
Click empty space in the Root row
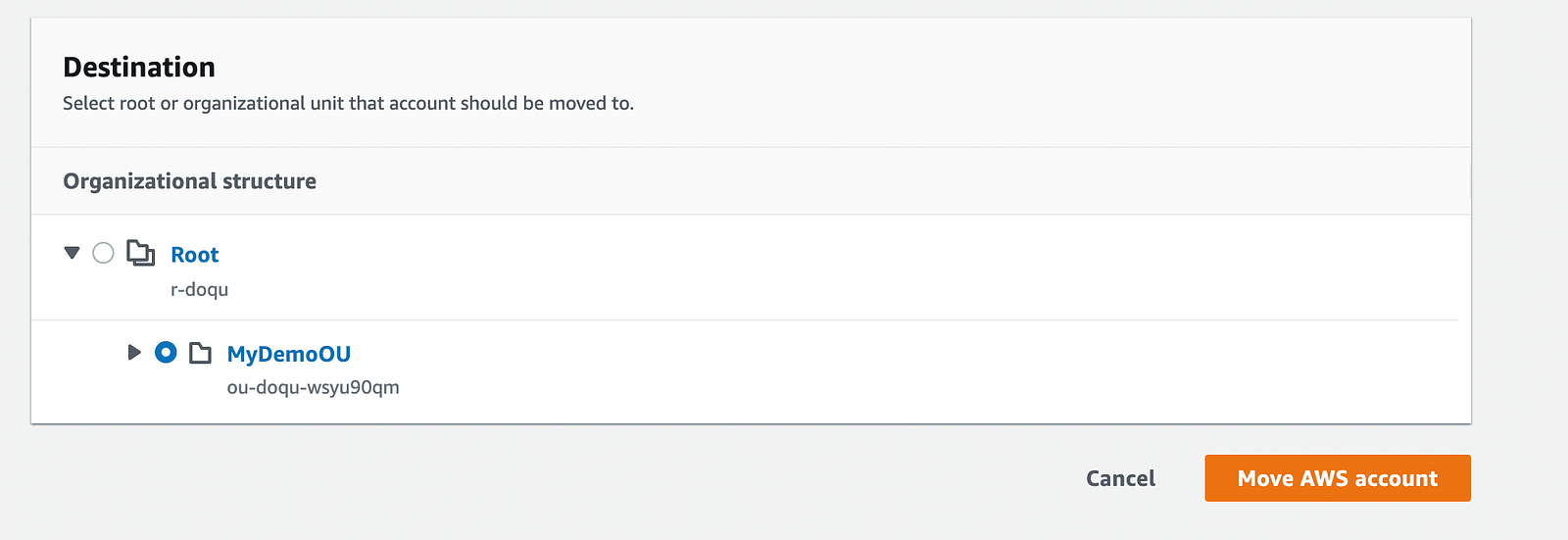[x=784, y=265]
